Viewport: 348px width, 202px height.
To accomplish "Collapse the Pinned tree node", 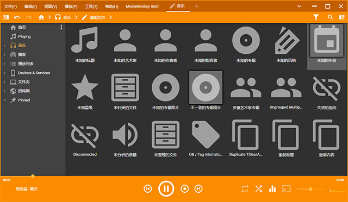I will pos(4,100).
